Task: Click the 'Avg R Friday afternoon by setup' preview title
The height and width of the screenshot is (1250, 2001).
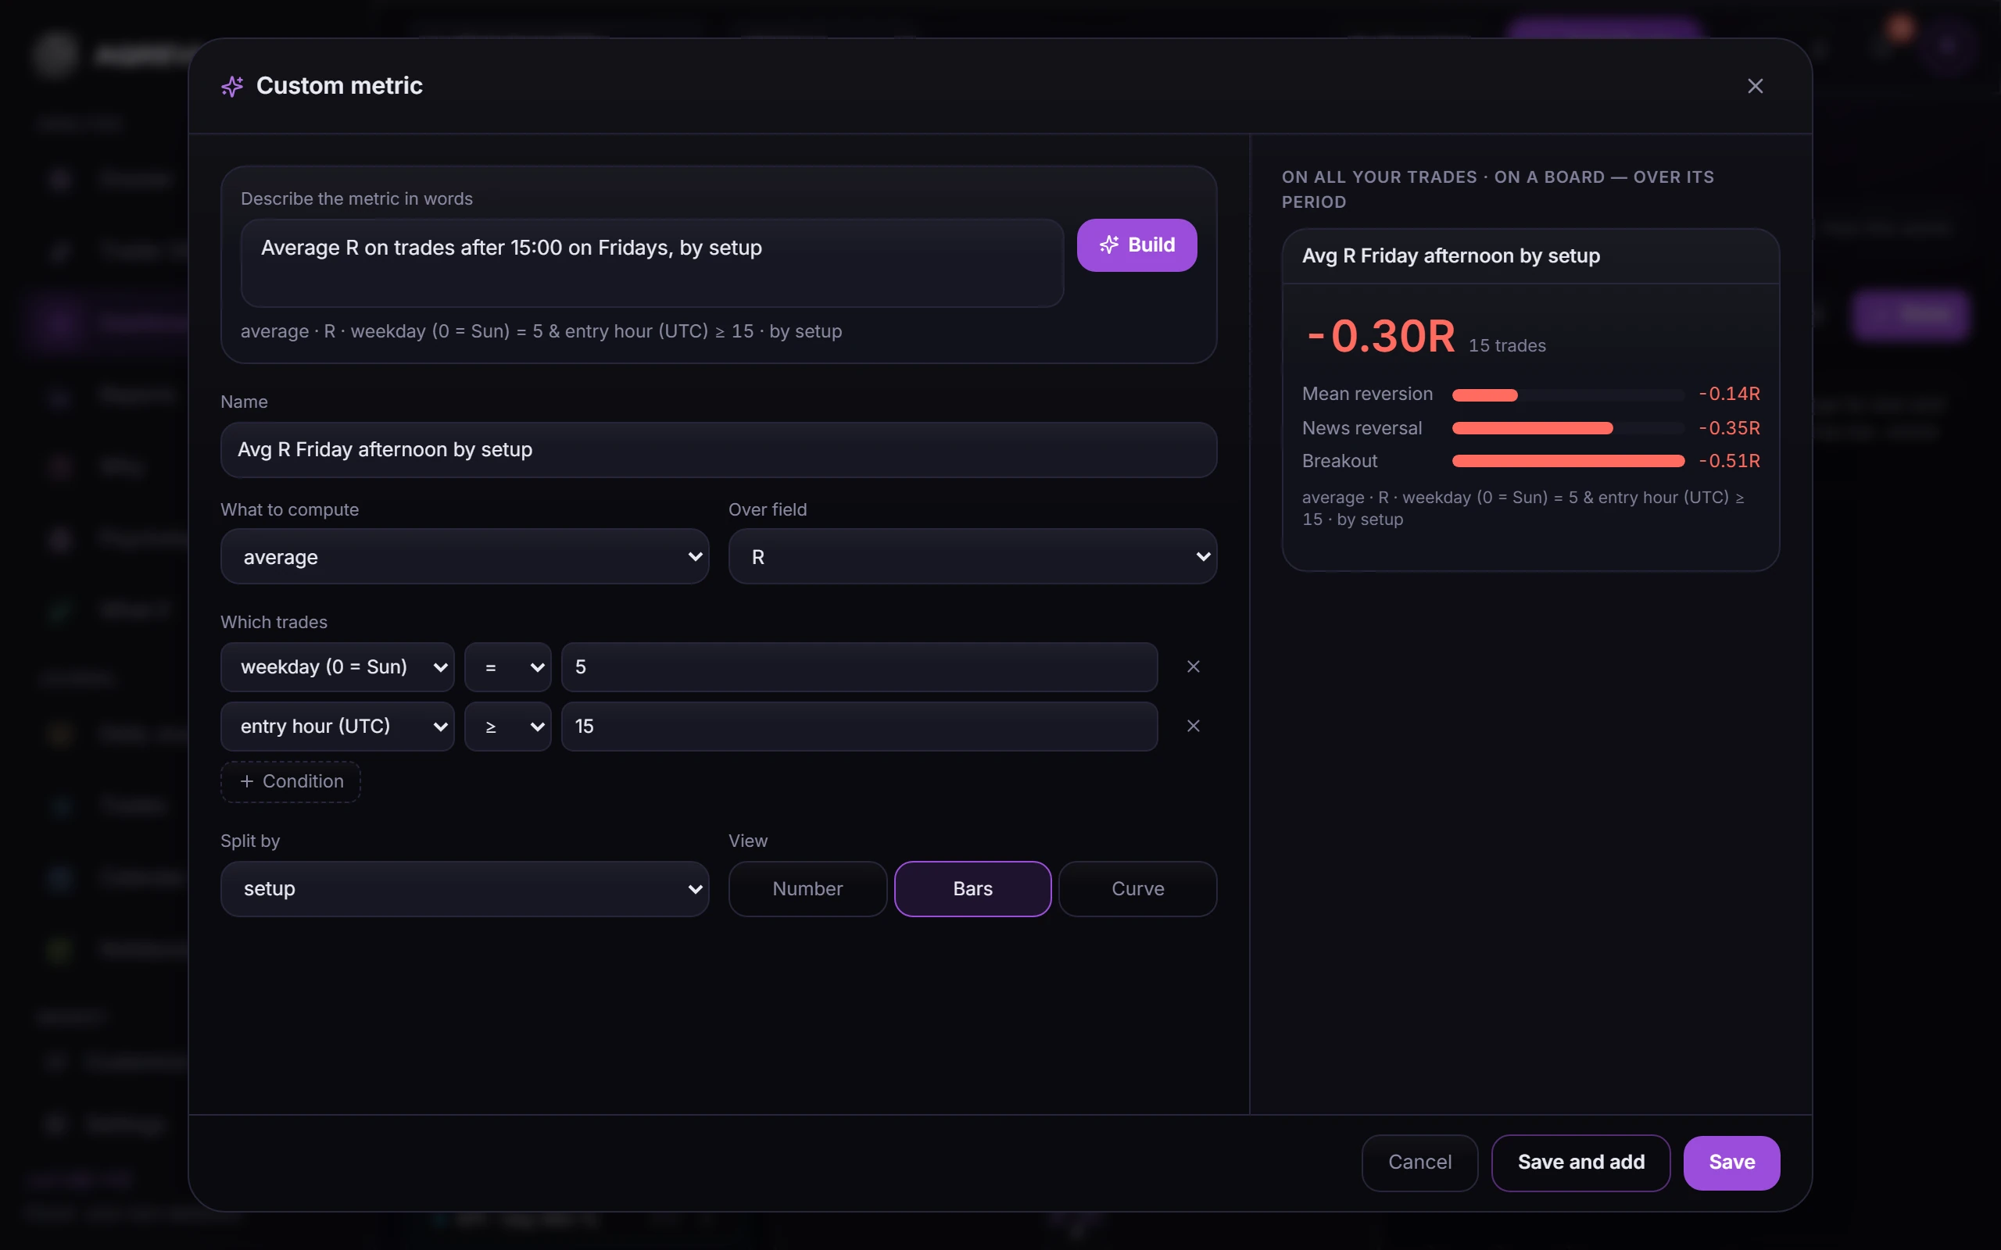Action: (x=1450, y=256)
